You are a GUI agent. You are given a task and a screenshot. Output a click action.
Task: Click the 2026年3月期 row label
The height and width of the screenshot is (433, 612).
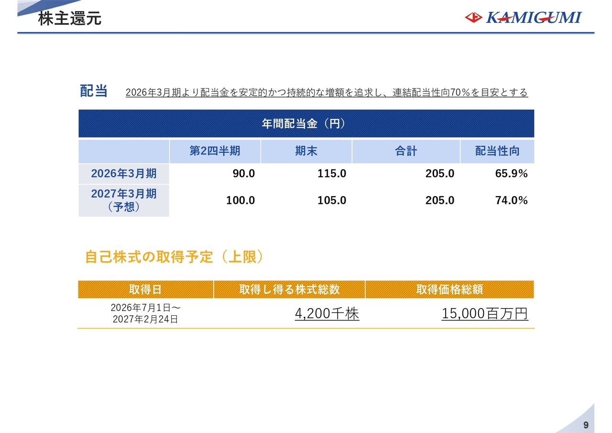pyautogui.click(x=124, y=173)
